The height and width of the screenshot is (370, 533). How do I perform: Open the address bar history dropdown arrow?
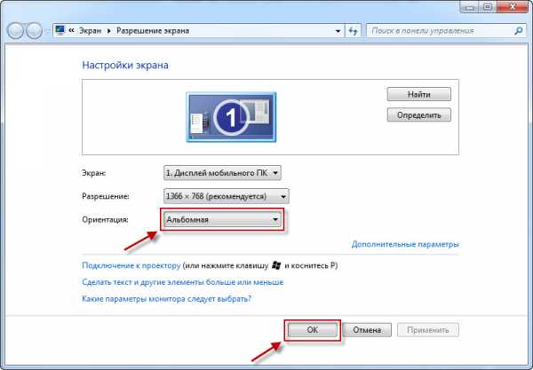(x=338, y=31)
